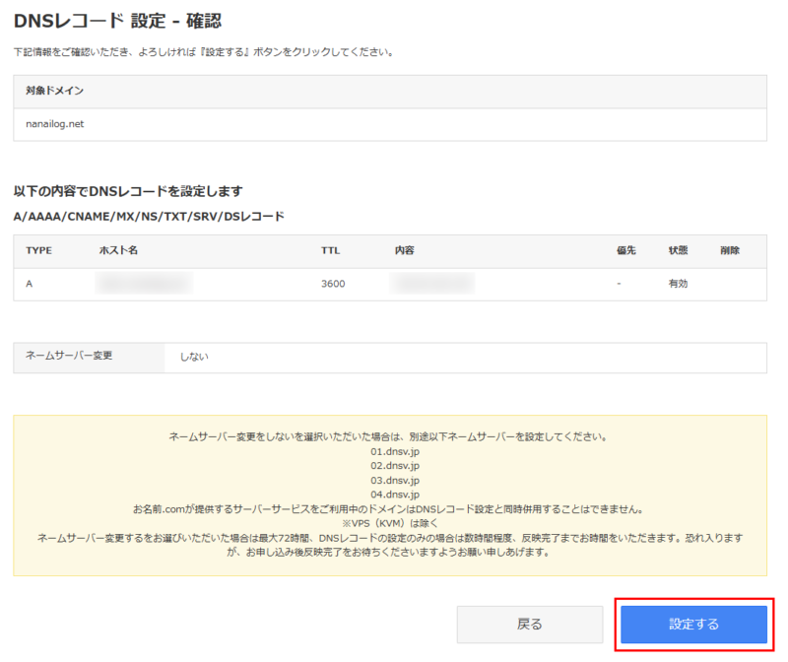The image size is (788, 662).
Task: Click the blurred record content cell
Action: [431, 284]
